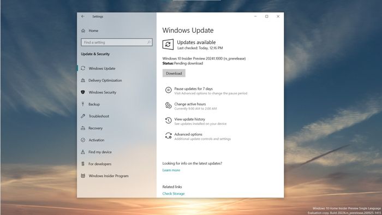382x215 pixels.
Task: Click the 'Status: Pending download' line
Action: click(x=183, y=63)
